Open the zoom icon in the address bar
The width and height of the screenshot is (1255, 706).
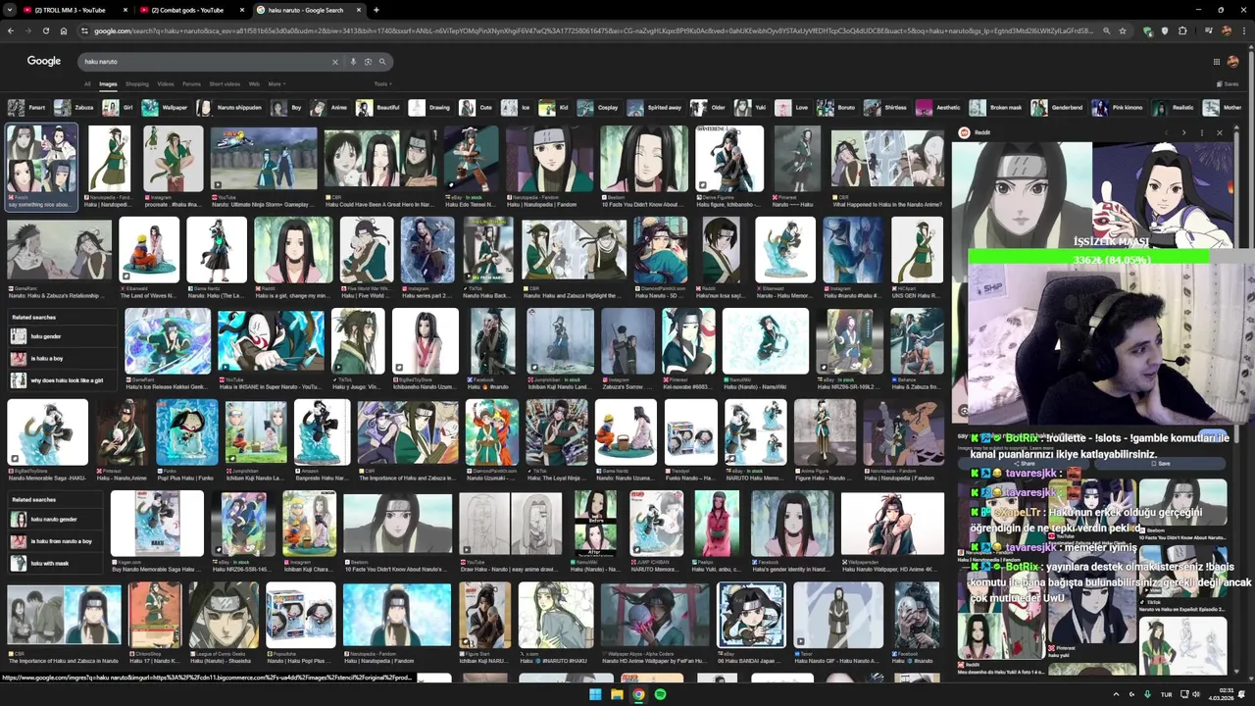click(1106, 30)
